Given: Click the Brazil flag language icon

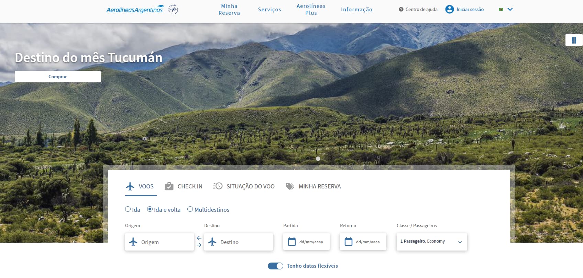Looking at the screenshot, I should click(501, 9).
